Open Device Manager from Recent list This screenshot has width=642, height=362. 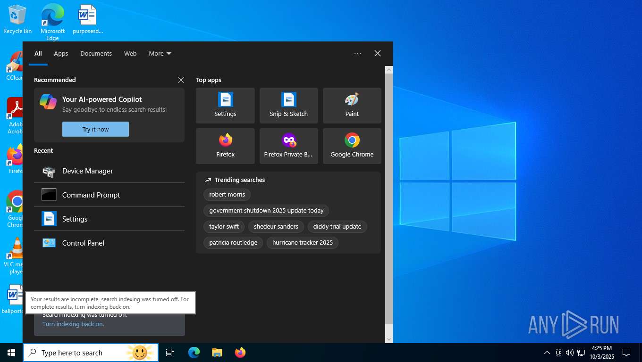109,171
